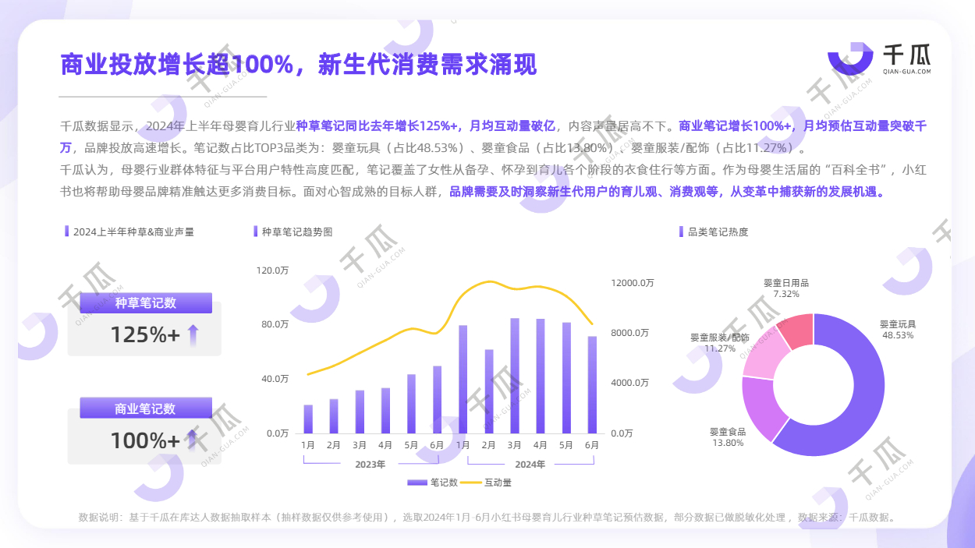This screenshot has height=548, width=975.
Task: Click the up arrow beside 125%+
Action: tap(193, 335)
